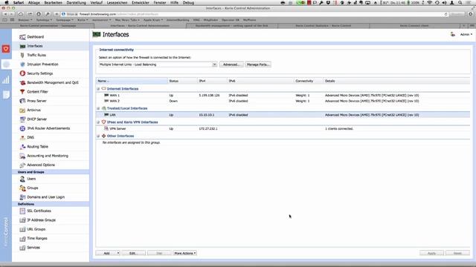Click the Apply button
Screen dimensions: 476x267
pyautogui.click(x=431, y=253)
